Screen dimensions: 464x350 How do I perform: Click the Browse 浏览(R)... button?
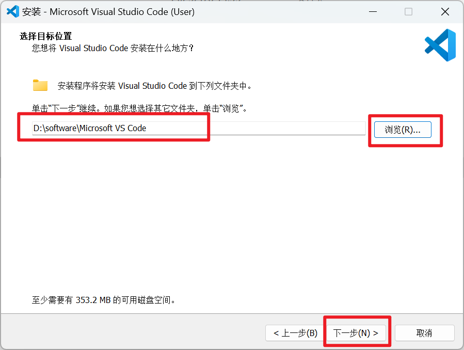pyautogui.click(x=403, y=130)
